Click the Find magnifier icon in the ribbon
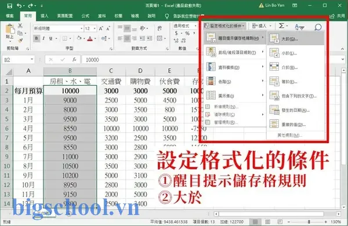The image size is (348, 226). 318,27
